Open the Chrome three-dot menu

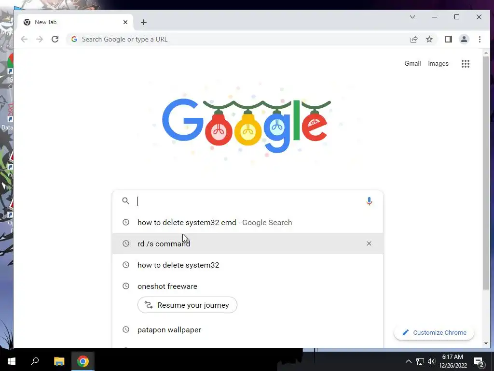(480, 39)
